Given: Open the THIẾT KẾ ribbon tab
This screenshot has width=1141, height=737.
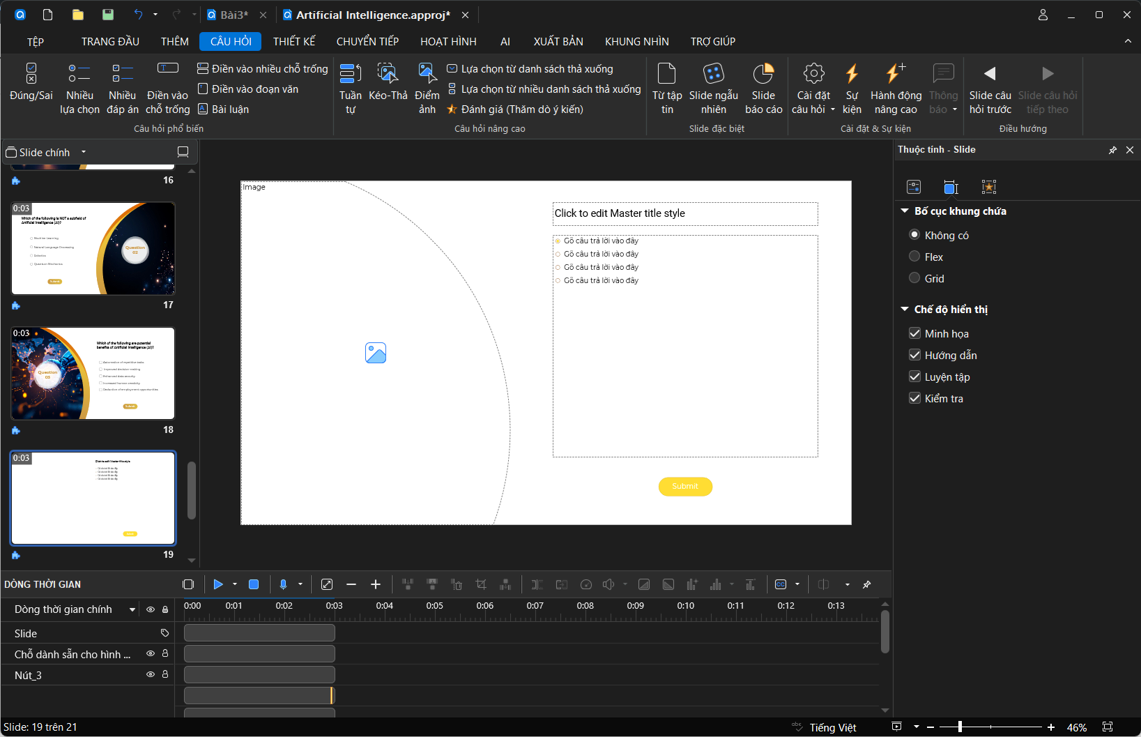Looking at the screenshot, I should [x=293, y=42].
